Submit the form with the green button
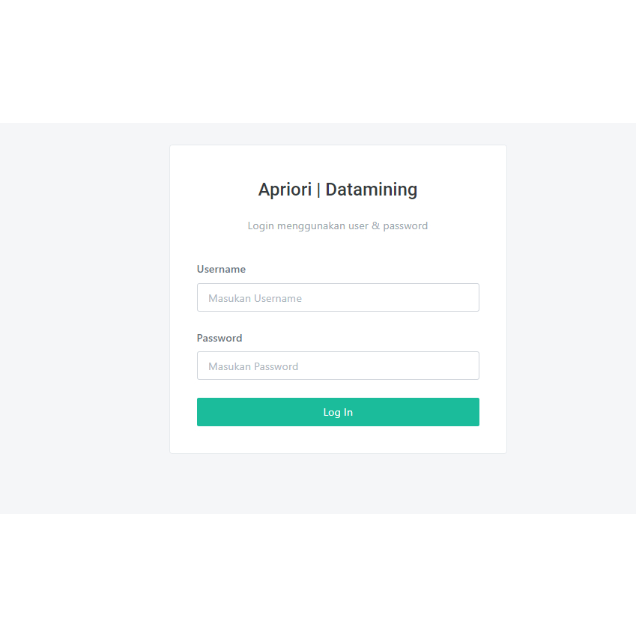The image size is (636, 636). [x=338, y=412]
